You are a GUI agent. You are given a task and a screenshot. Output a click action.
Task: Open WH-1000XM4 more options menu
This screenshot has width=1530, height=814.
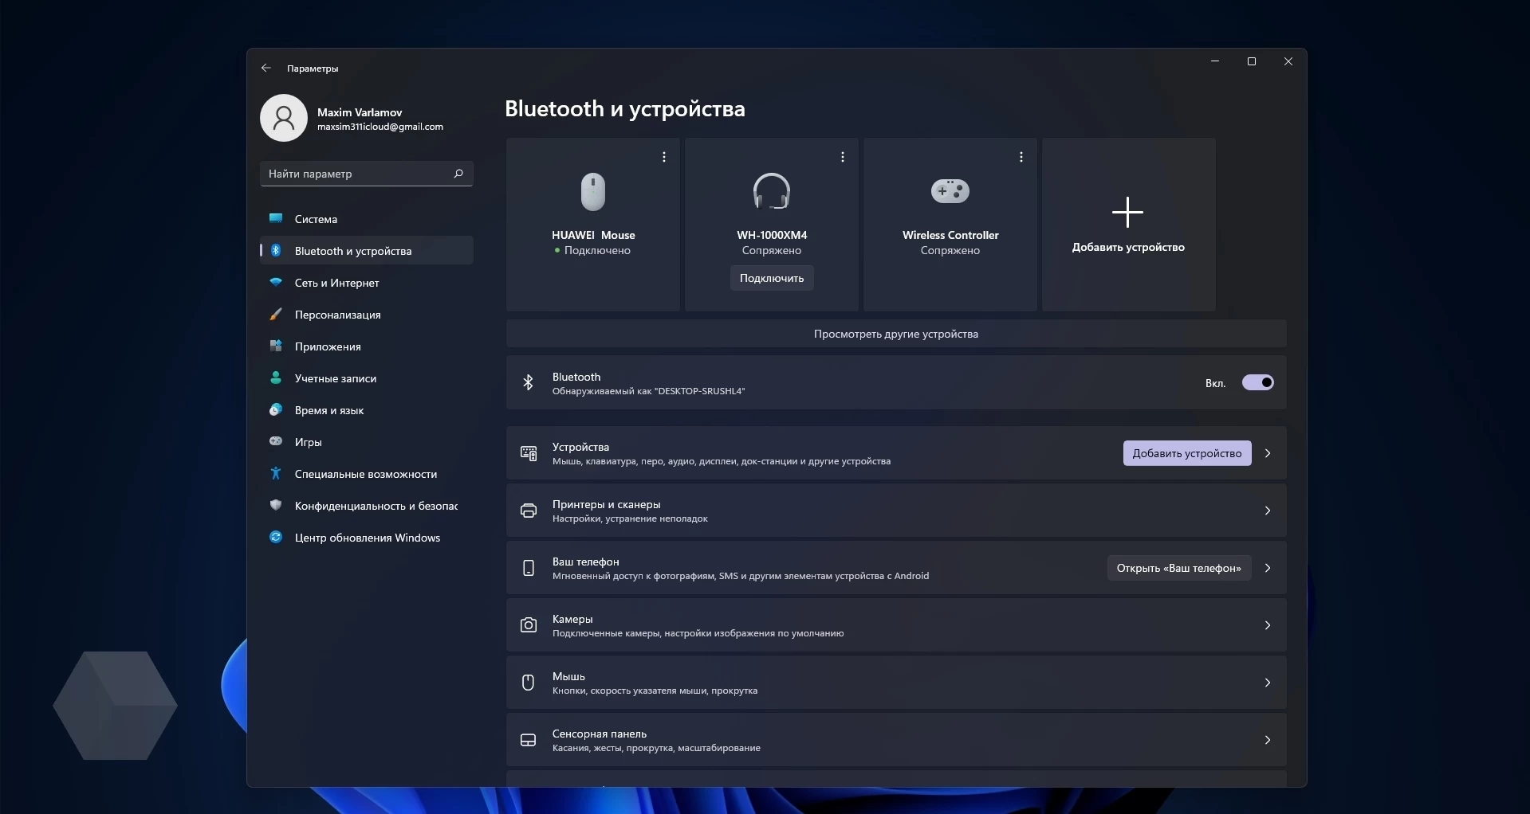843,158
